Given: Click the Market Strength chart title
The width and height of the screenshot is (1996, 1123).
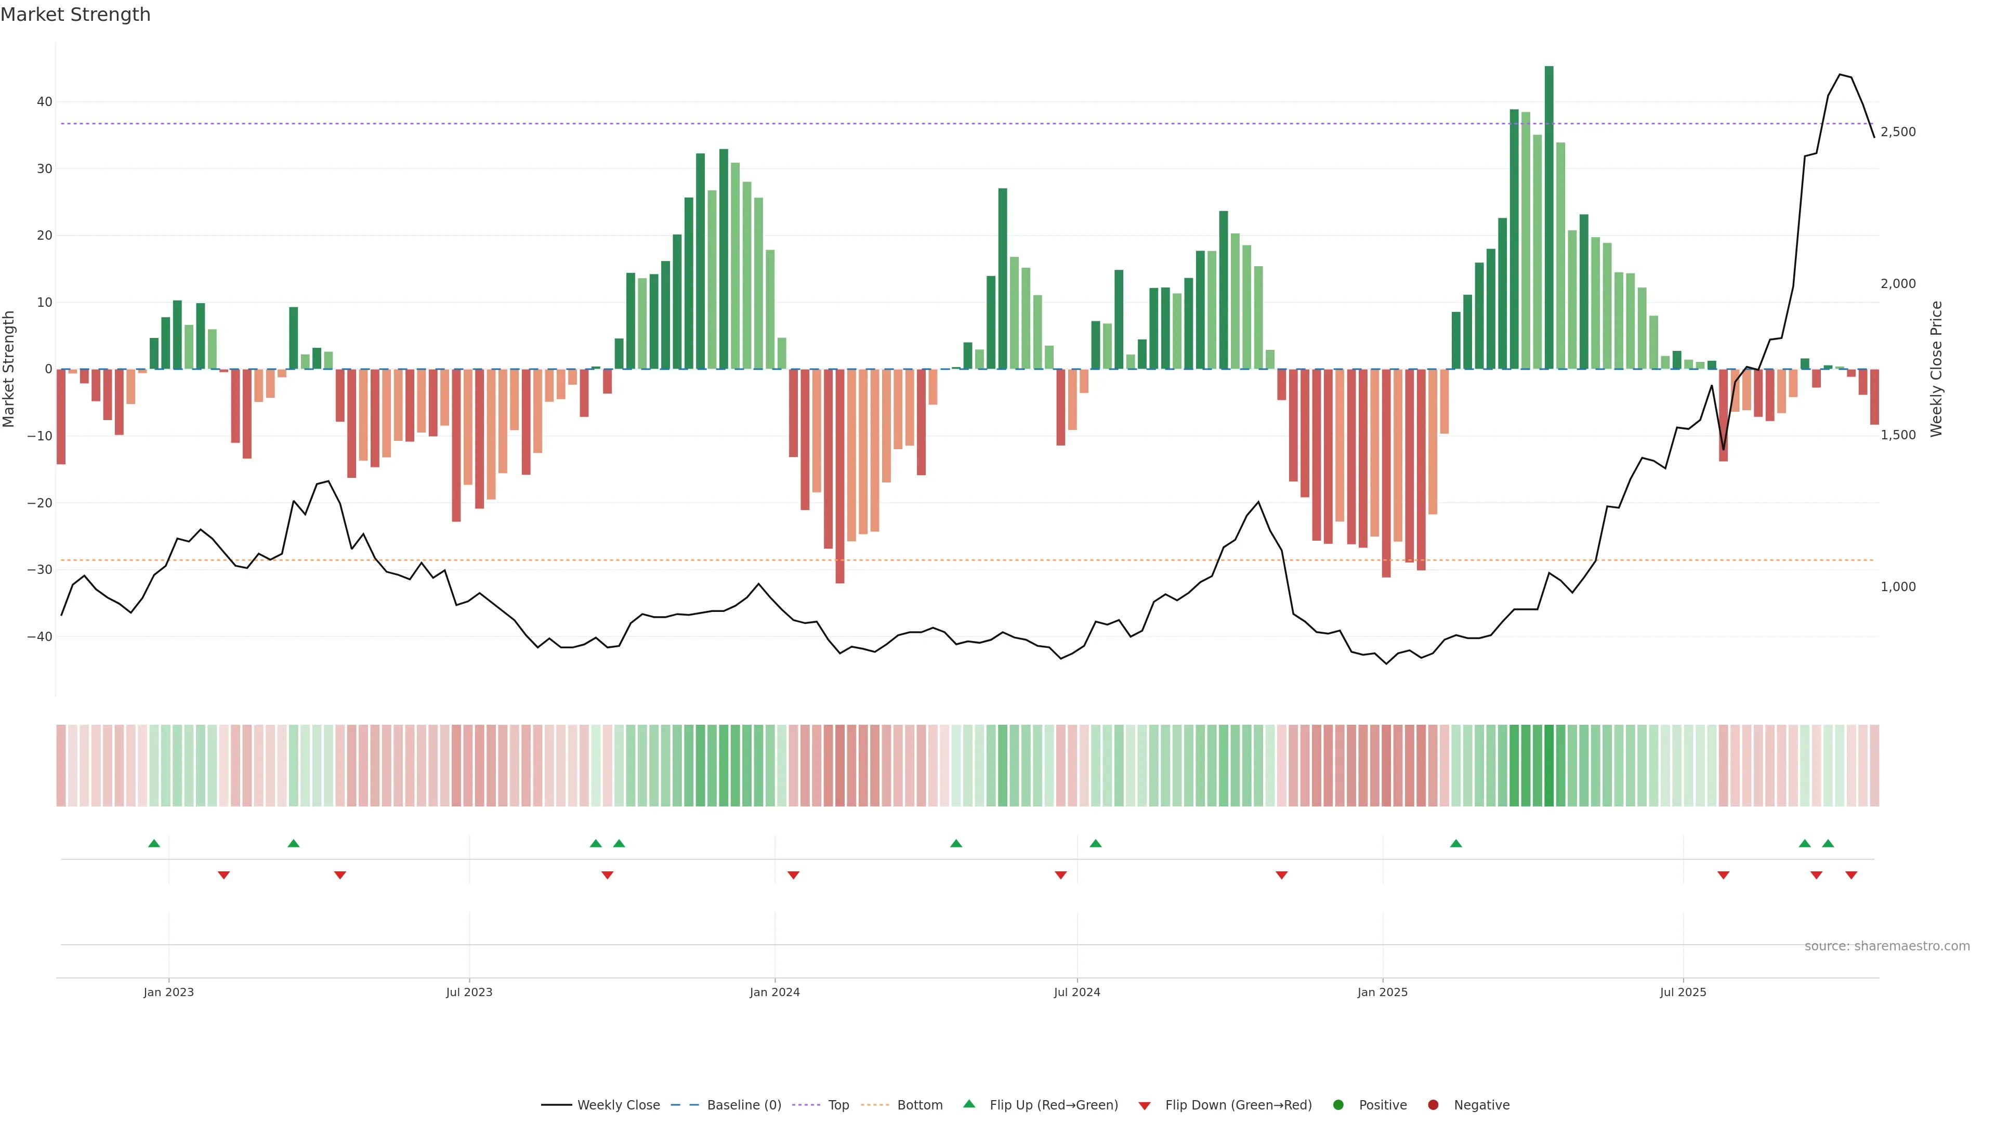Looking at the screenshot, I should pyautogui.click(x=75, y=15).
